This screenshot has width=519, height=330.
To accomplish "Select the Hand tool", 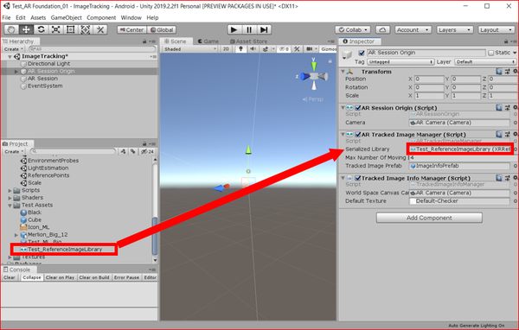I will [11, 29].
